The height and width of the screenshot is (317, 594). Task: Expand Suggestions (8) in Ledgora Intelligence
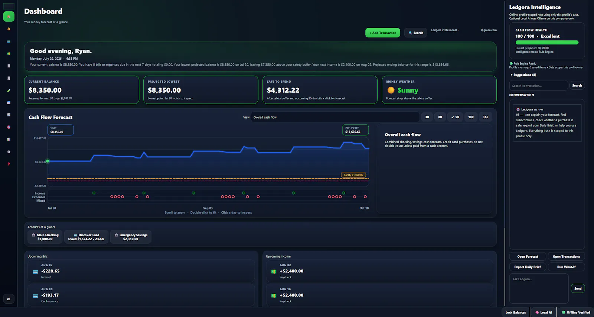click(x=523, y=75)
